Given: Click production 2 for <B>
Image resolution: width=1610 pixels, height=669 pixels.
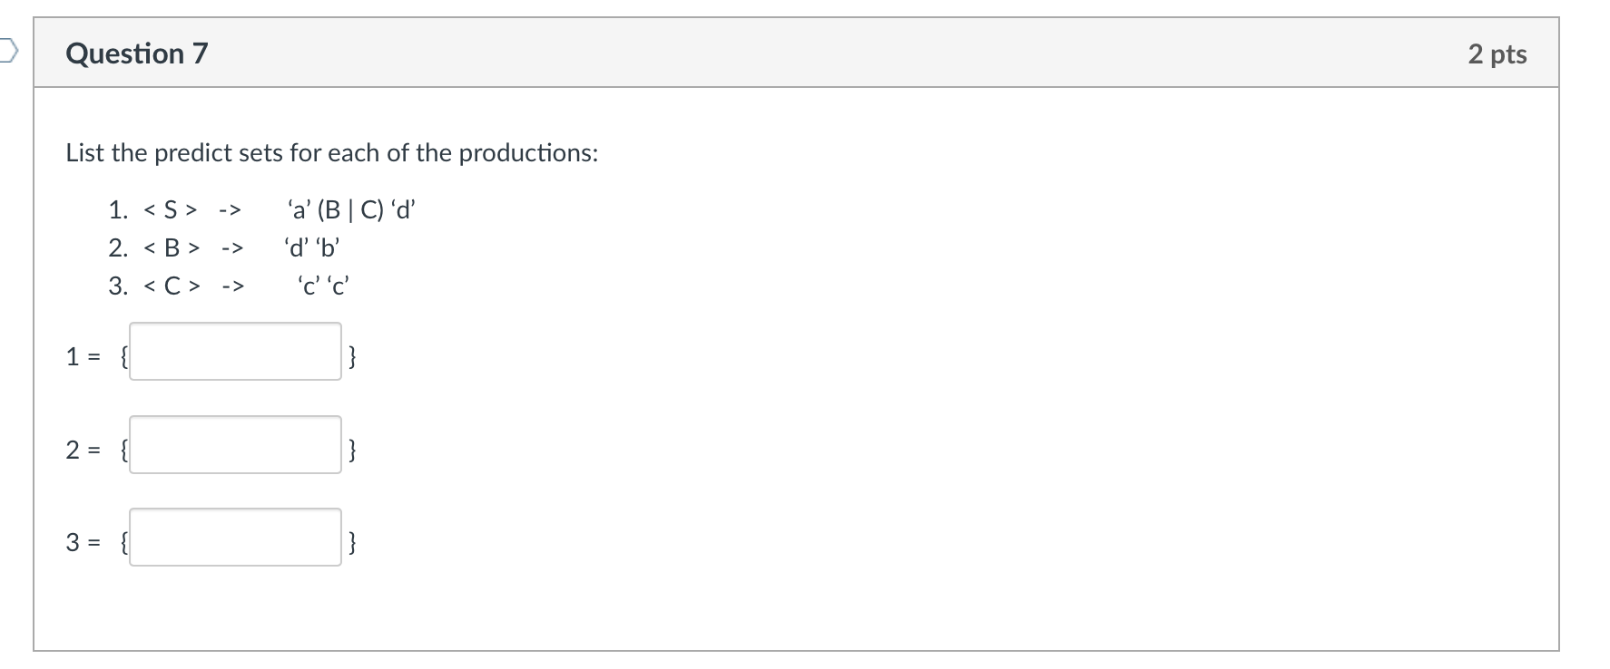Looking at the screenshot, I should pyautogui.click(x=224, y=247).
